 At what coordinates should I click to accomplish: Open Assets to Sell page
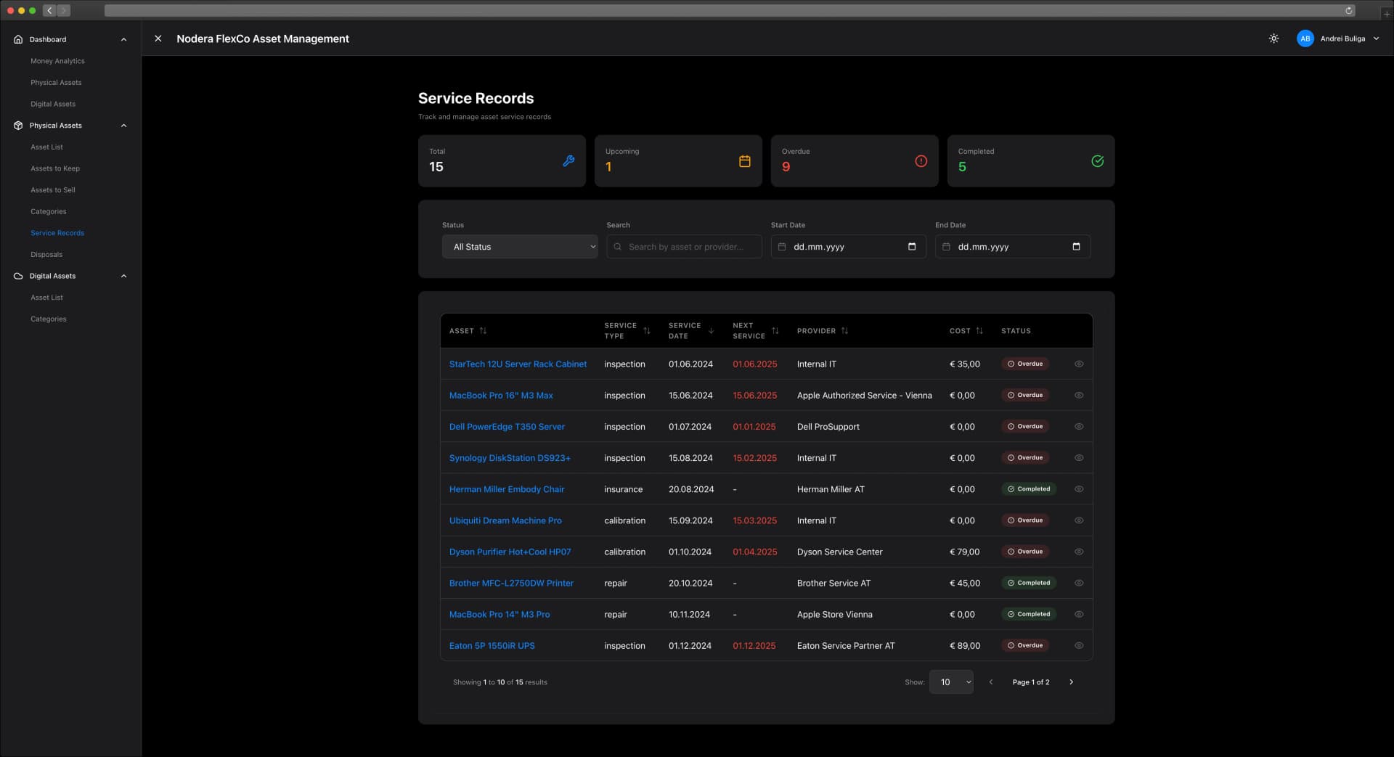pos(53,190)
